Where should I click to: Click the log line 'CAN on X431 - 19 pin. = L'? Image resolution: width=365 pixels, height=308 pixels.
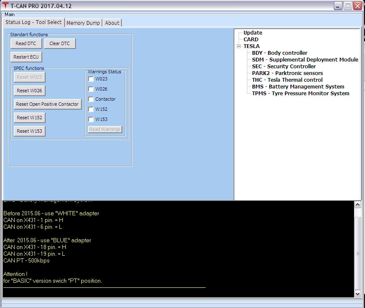pos(34,254)
